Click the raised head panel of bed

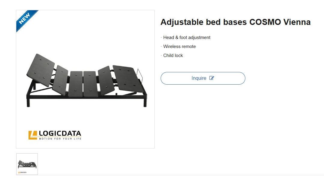click(x=40, y=70)
